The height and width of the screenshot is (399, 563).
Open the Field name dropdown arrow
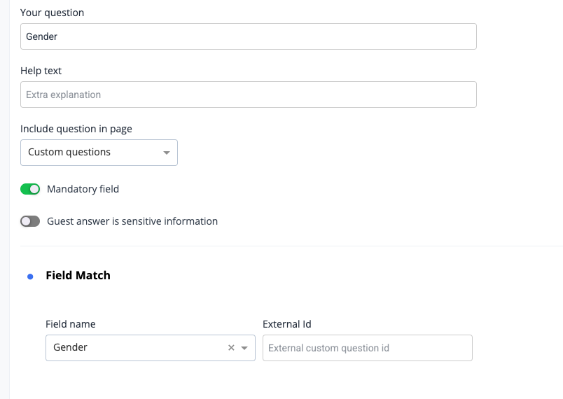244,348
